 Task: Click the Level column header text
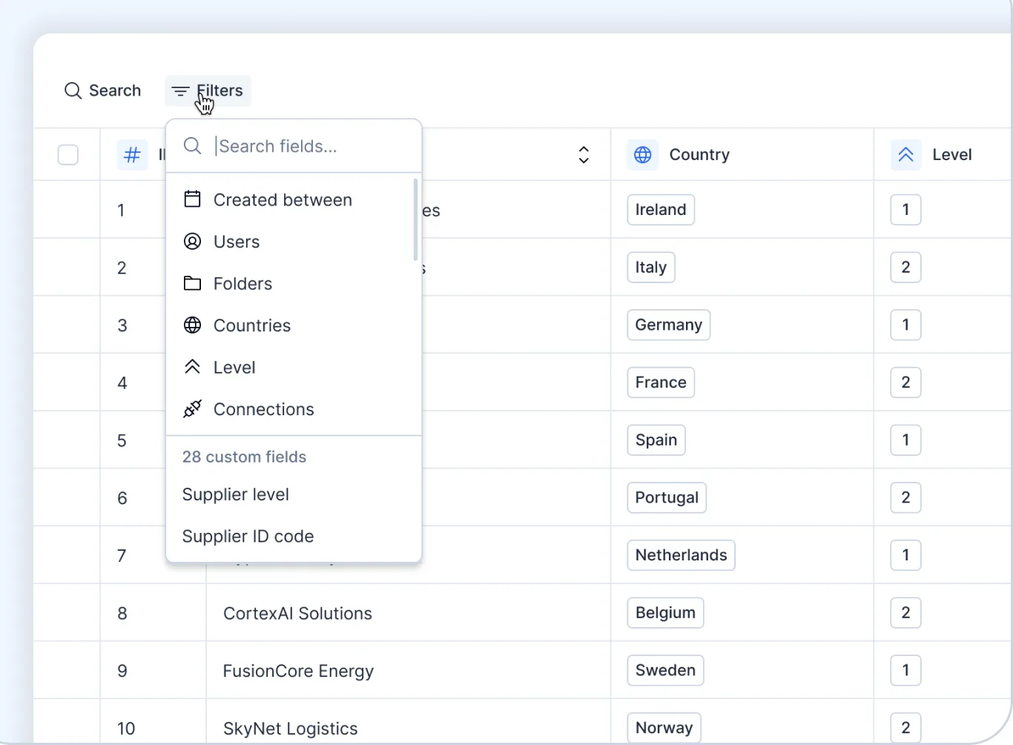pyautogui.click(x=951, y=155)
